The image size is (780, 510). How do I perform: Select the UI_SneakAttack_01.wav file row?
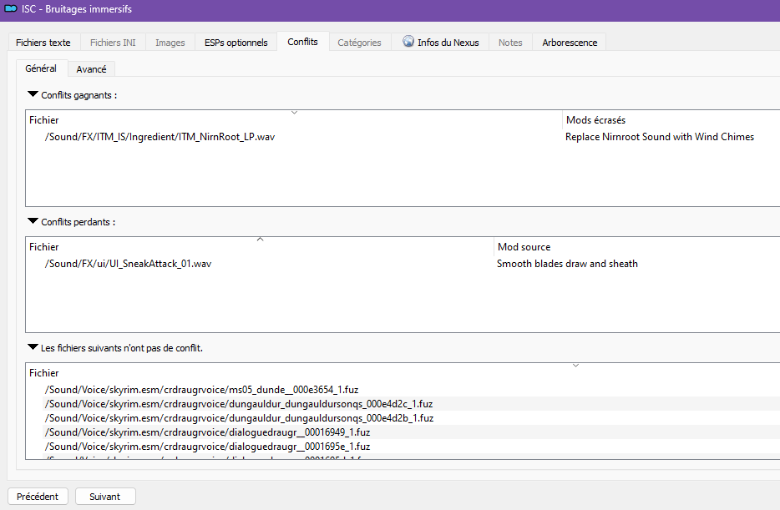tap(403, 264)
